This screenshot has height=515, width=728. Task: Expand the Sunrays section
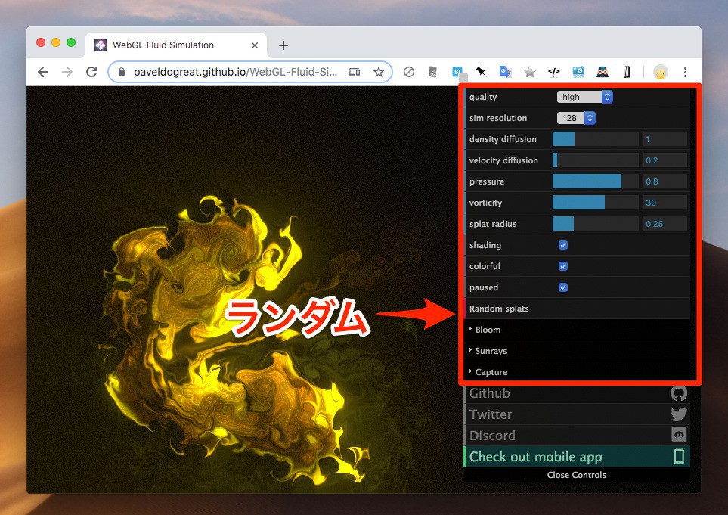(x=491, y=351)
